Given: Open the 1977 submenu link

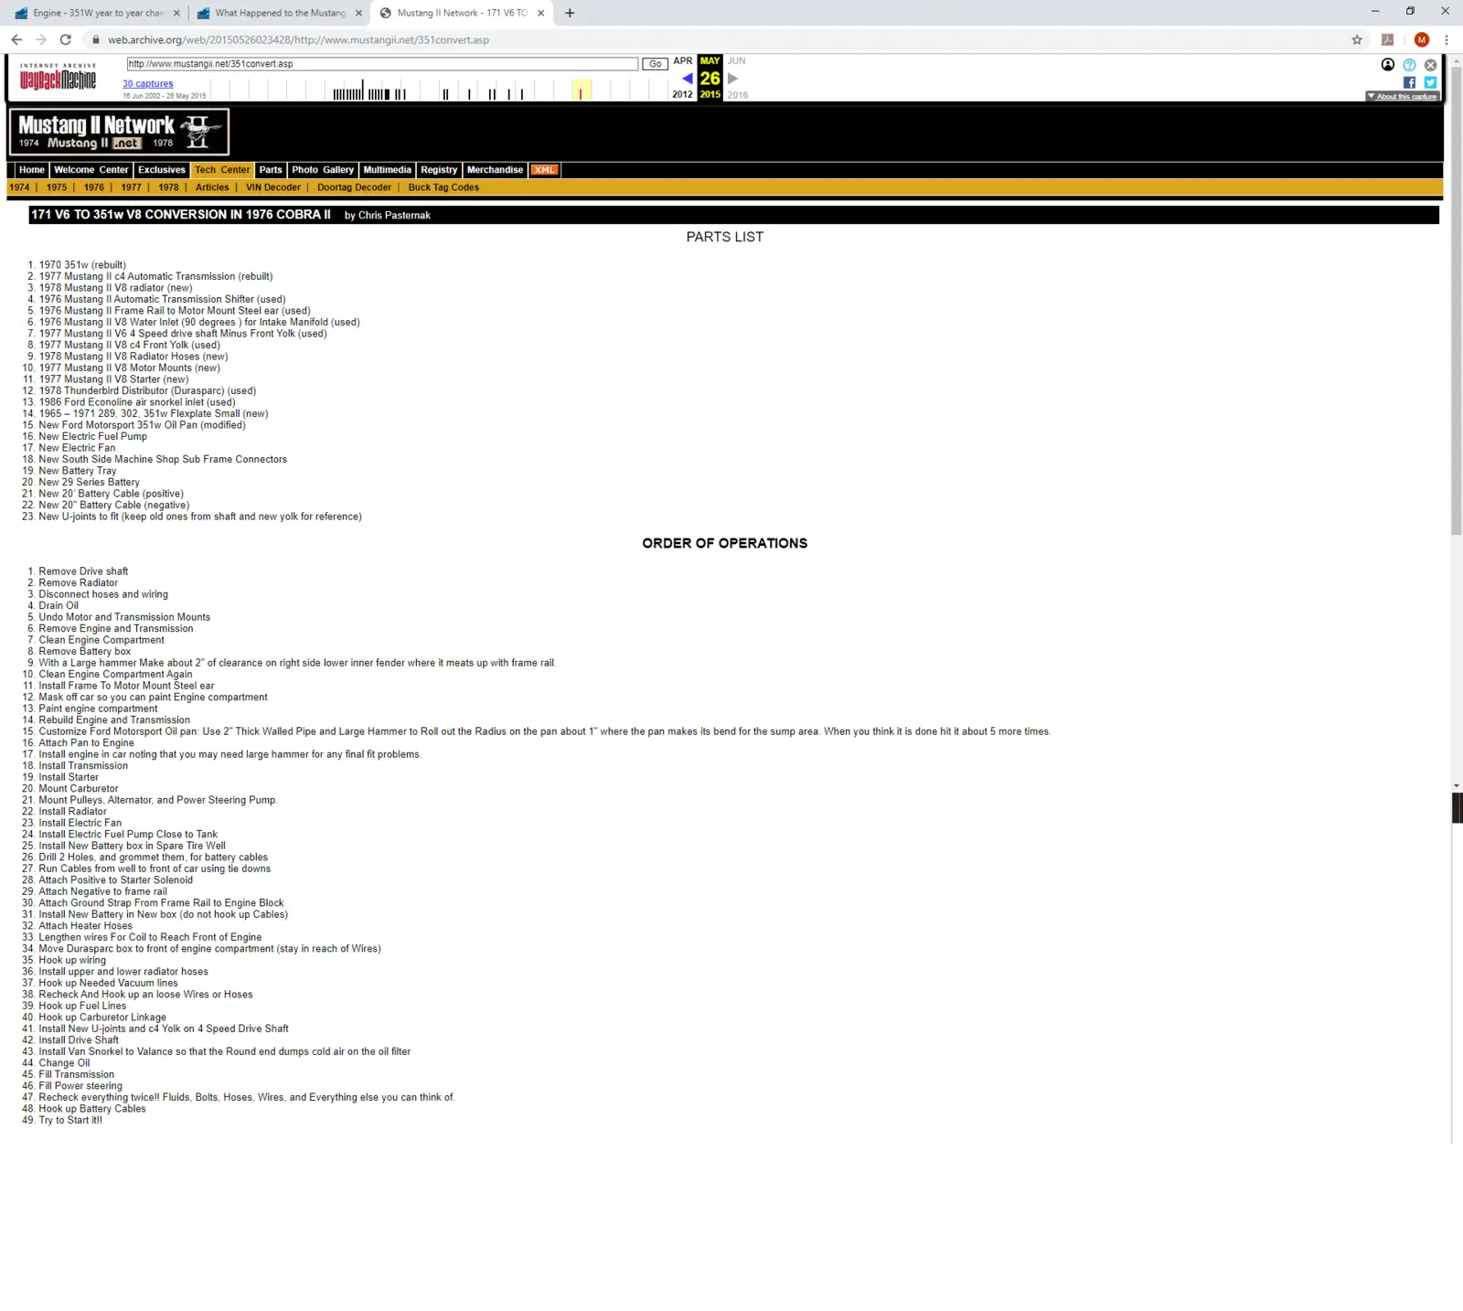Looking at the screenshot, I should tap(132, 187).
